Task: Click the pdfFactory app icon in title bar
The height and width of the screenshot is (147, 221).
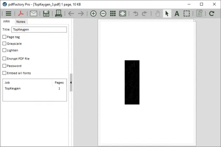Action: [5, 4]
